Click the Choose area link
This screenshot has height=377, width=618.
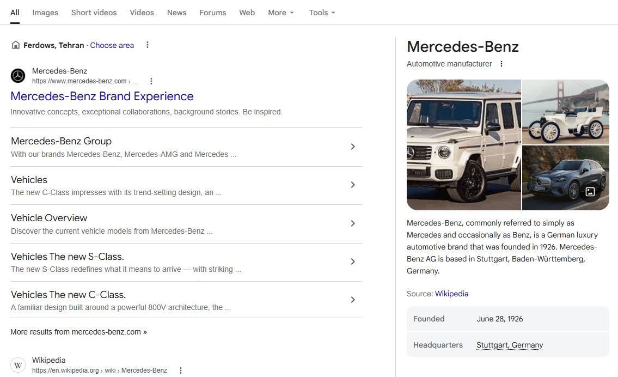click(x=112, y=45)
